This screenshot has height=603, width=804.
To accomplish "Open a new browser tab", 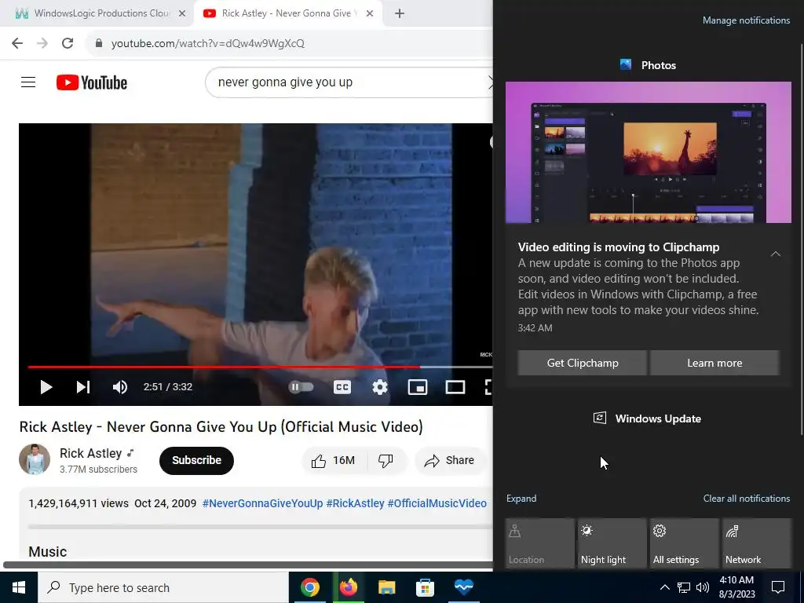I will [400, 14].
